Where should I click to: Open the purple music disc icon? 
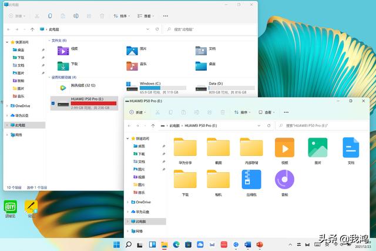[284, 180]
